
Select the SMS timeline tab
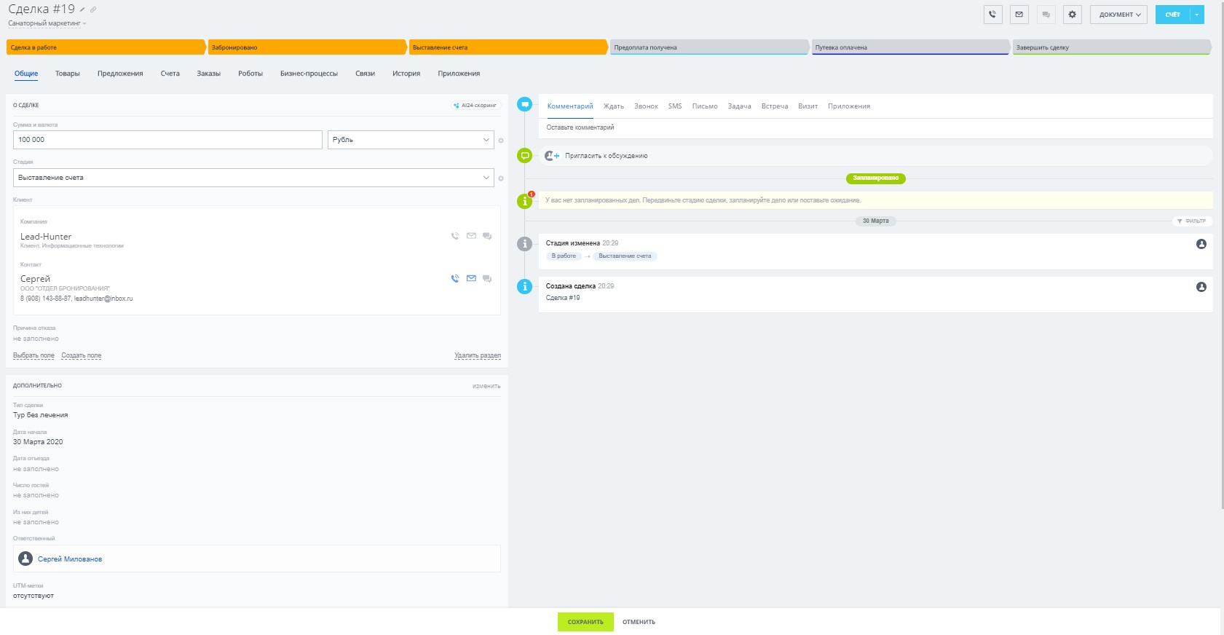click(x=675, y=106)
